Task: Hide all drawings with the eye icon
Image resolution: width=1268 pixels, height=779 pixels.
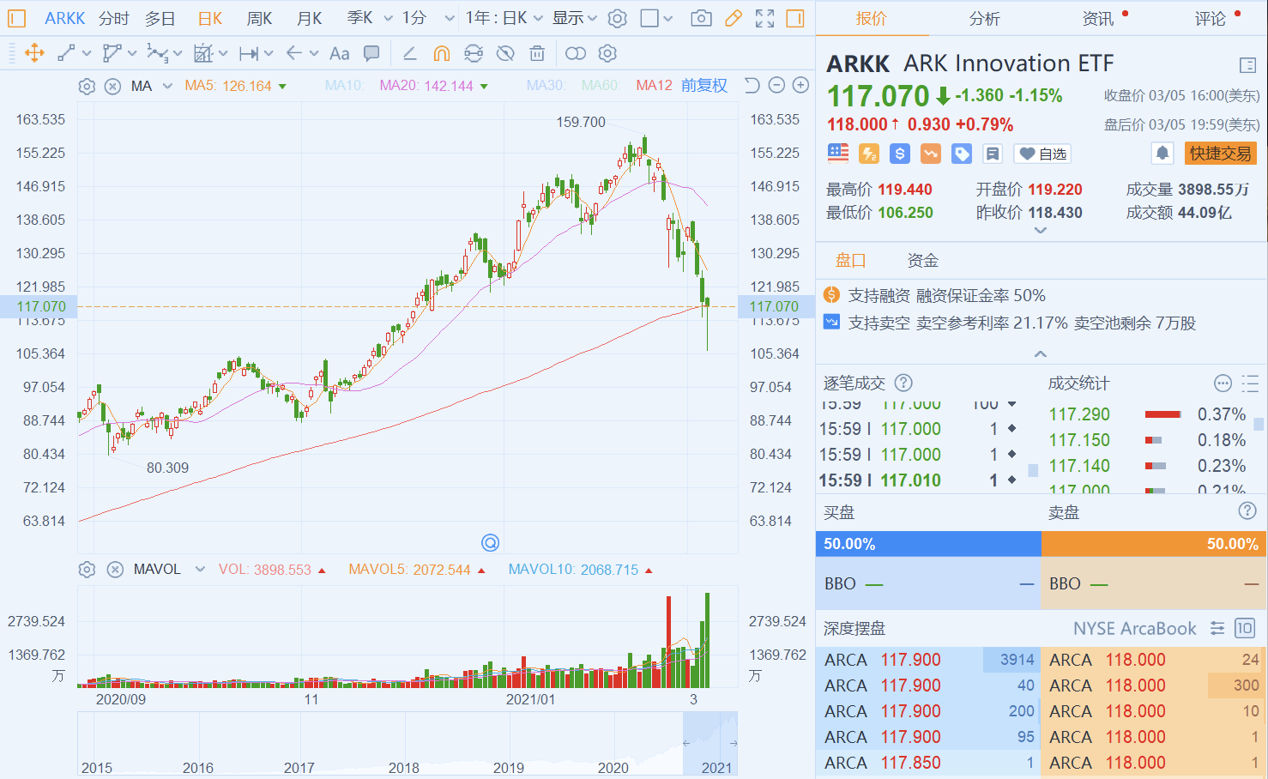Action: tap(505, 53)
